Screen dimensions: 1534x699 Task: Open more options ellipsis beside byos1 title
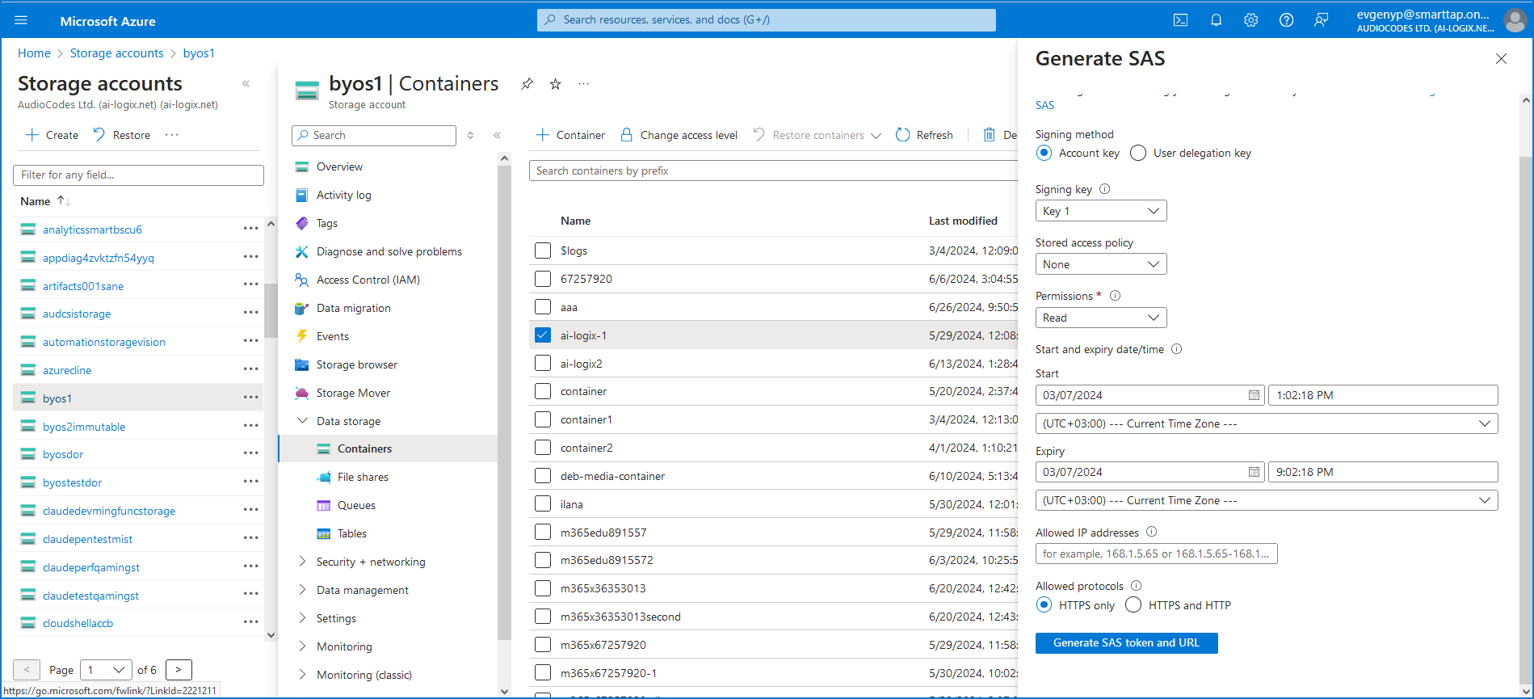(x=584, y=83)
